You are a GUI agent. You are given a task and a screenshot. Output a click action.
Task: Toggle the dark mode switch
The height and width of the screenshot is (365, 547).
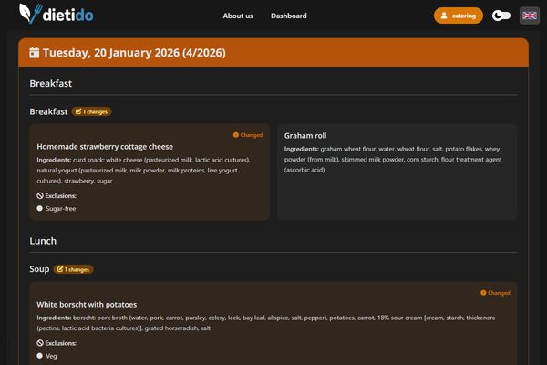tap(501, 16)
